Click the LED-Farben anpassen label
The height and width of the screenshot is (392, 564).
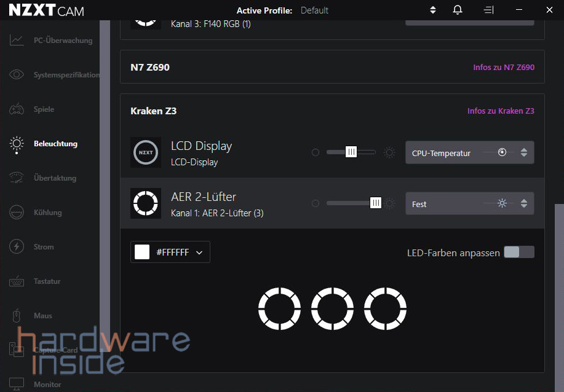click(x=453, y=253)
